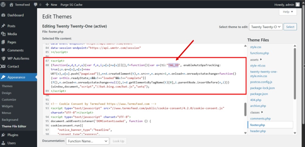The height and width of the screenshot is (147, 305).
Task: Open header.php in Theme Files
Action: pyautogui.click(x=258, y=131)
